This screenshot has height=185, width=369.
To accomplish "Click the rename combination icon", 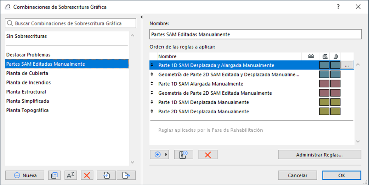I will [70, 175].
